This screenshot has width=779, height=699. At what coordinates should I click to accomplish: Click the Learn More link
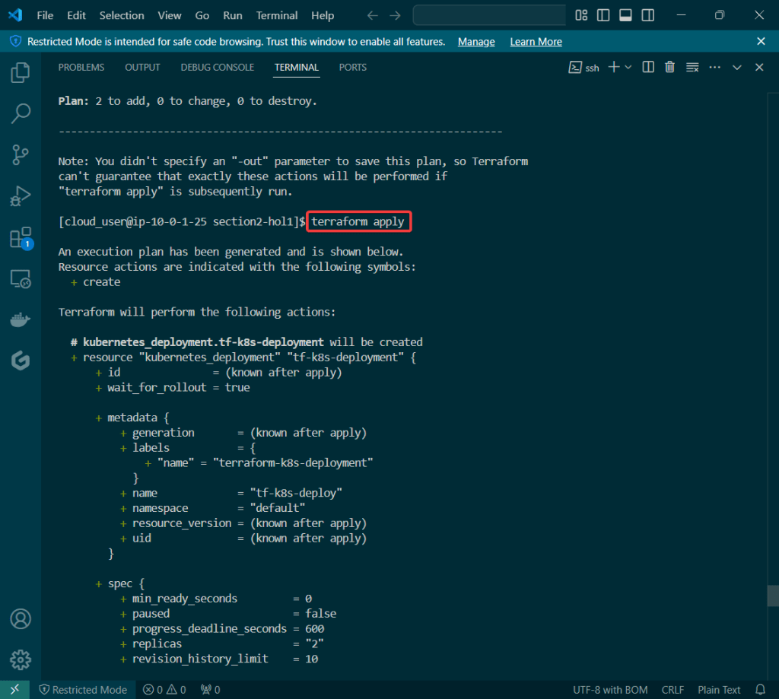(536, 42)
